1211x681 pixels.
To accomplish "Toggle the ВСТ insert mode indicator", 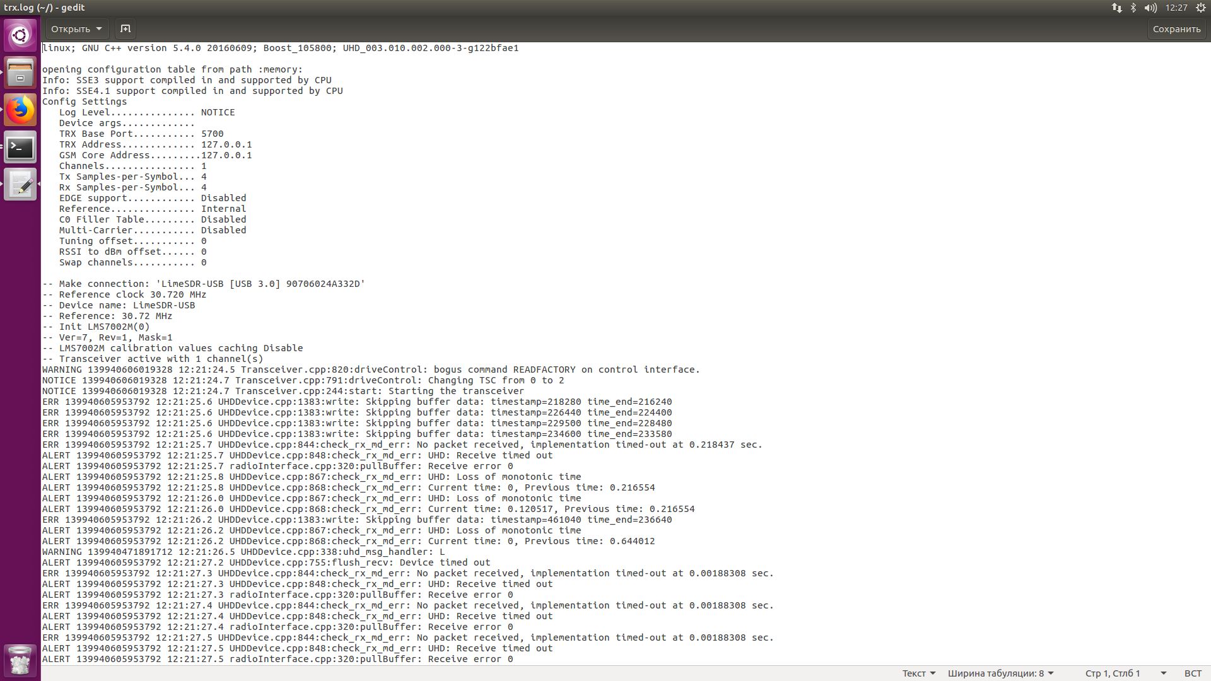I will (x=1193, y=673).
